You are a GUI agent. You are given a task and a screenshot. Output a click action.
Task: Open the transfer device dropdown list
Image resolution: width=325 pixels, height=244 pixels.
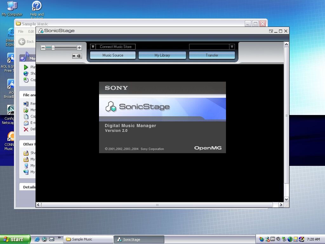click(232, 47)
